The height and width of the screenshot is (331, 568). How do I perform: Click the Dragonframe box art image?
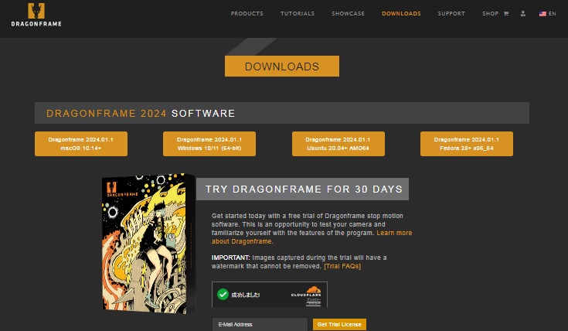pyautogui.click(x=148, y=244)
